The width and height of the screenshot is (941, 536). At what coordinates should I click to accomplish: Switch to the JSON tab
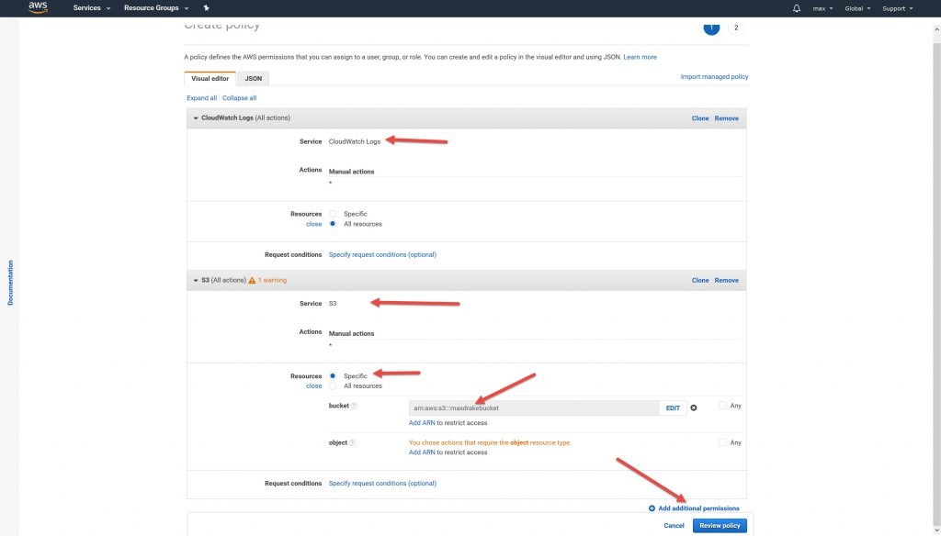(x=253, y=79)
